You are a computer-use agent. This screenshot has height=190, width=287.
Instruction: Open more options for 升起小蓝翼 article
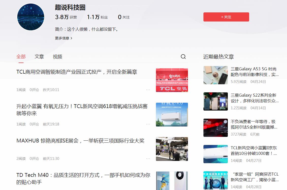(148, 124)
